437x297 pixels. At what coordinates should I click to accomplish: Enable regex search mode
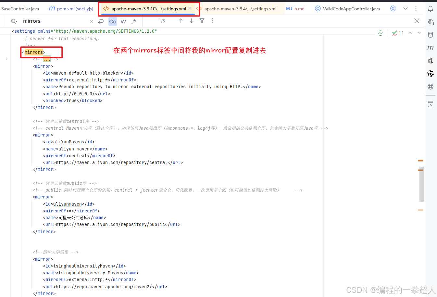134,21
